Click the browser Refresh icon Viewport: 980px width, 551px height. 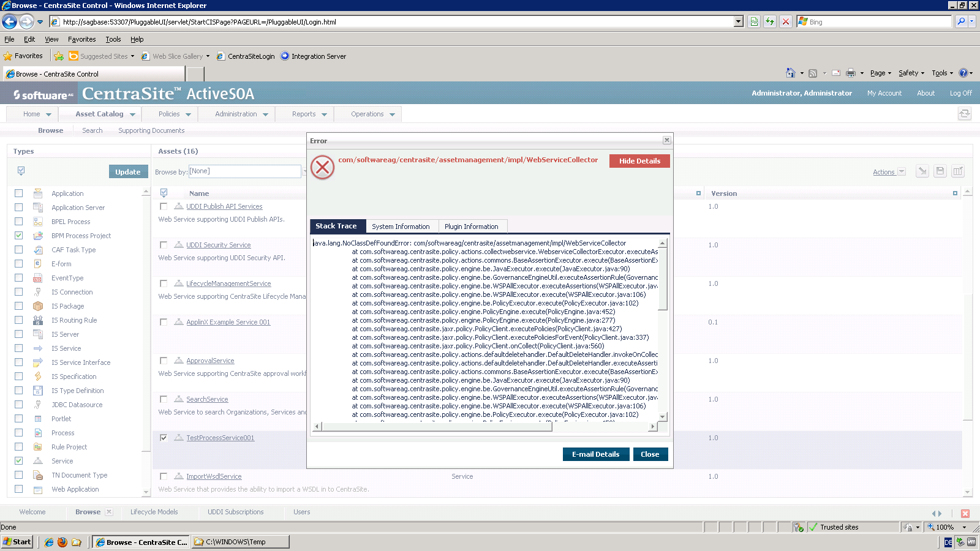pyautogui.click(x=770, y=21)
